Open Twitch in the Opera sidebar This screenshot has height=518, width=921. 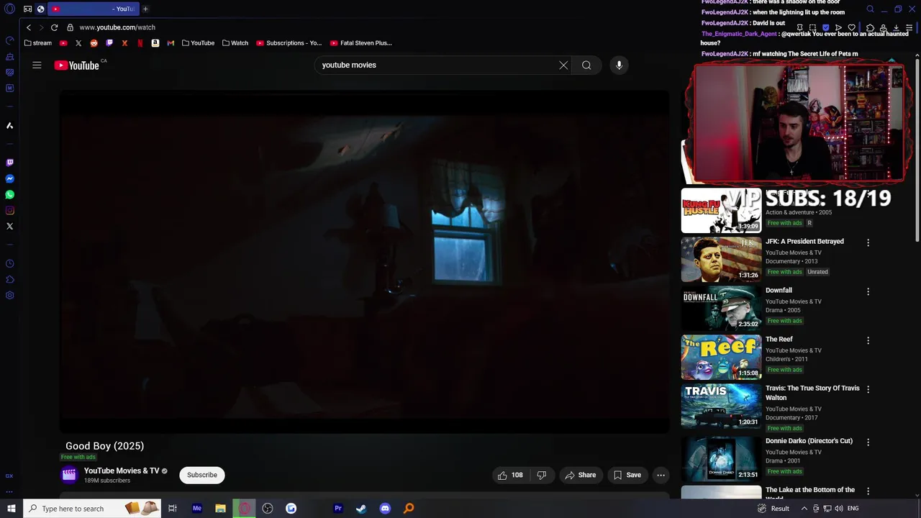coord(9,163)
